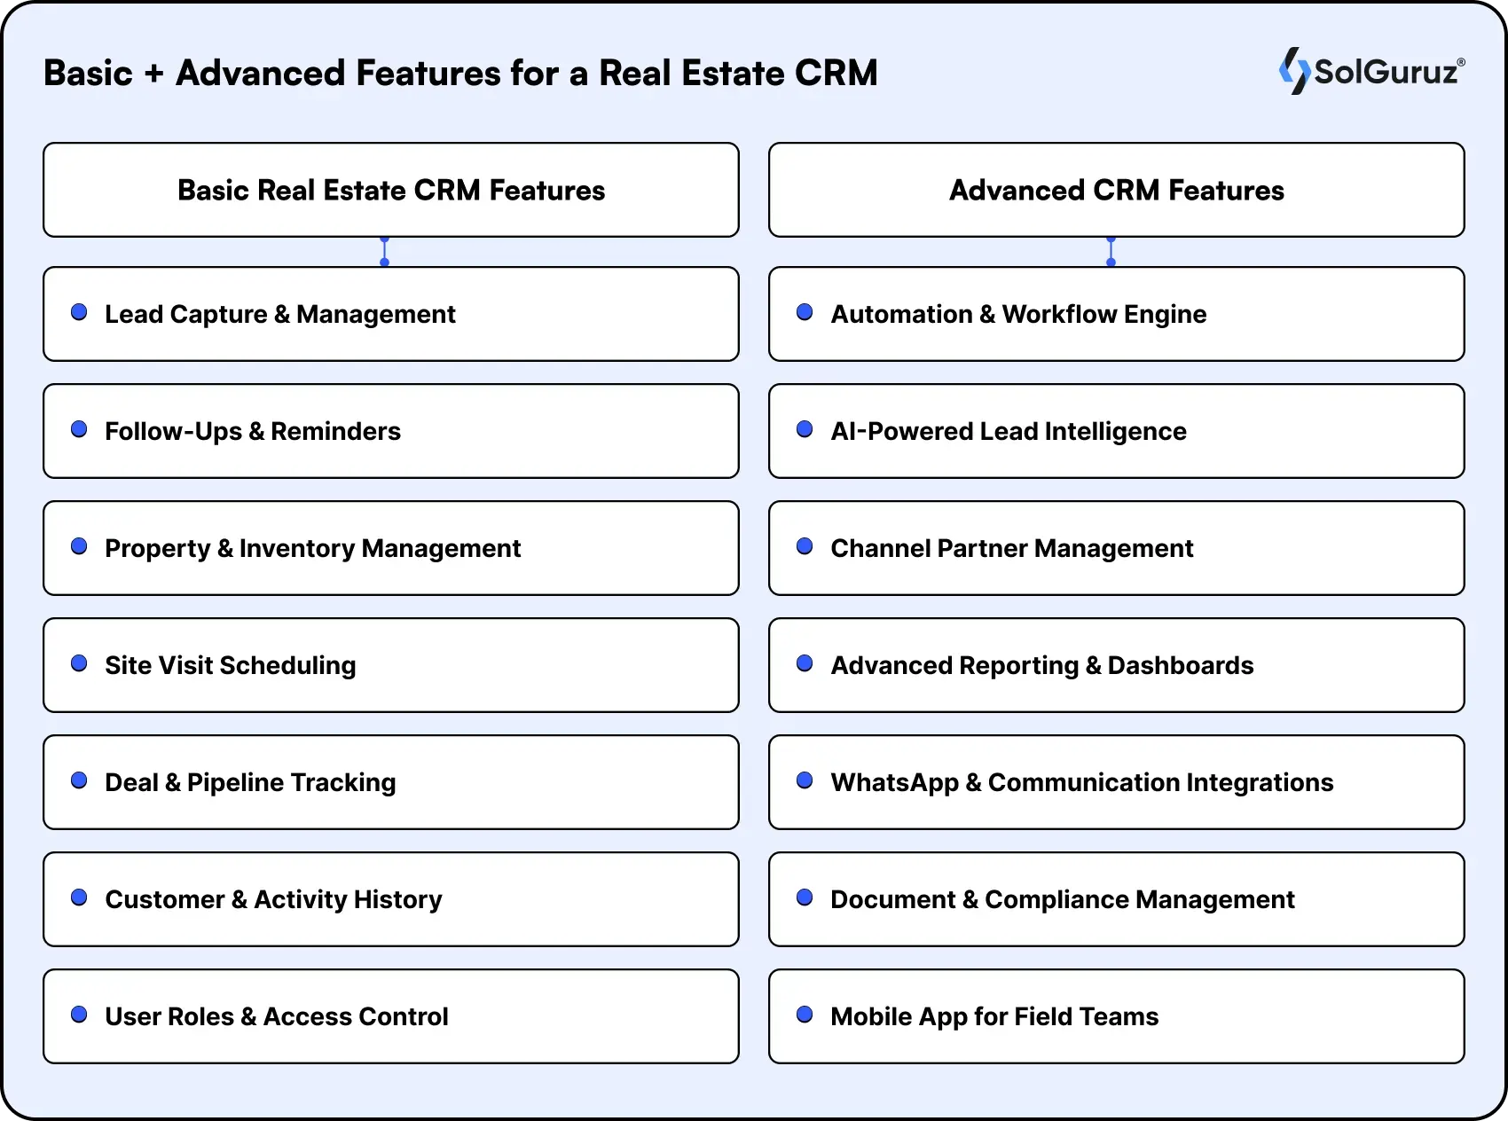
Task: Open the Property & Inventory Management card
Action: [390, 548]
